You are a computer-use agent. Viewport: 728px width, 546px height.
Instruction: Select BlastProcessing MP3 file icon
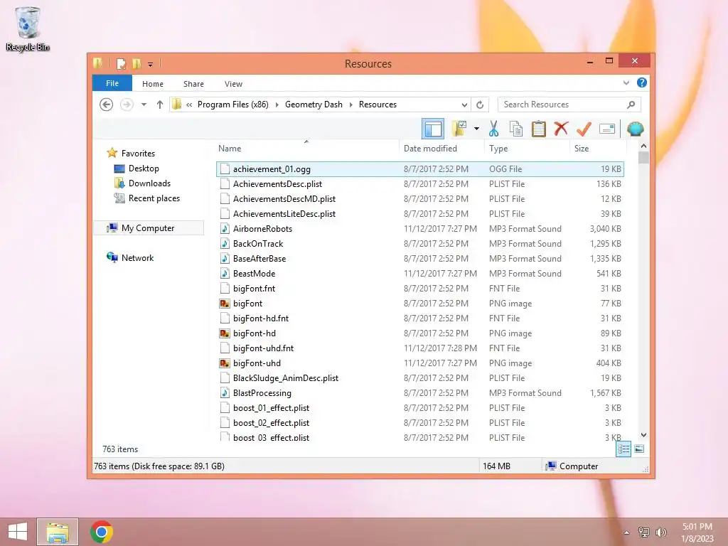pyautogui.click(x=225, y=392)
